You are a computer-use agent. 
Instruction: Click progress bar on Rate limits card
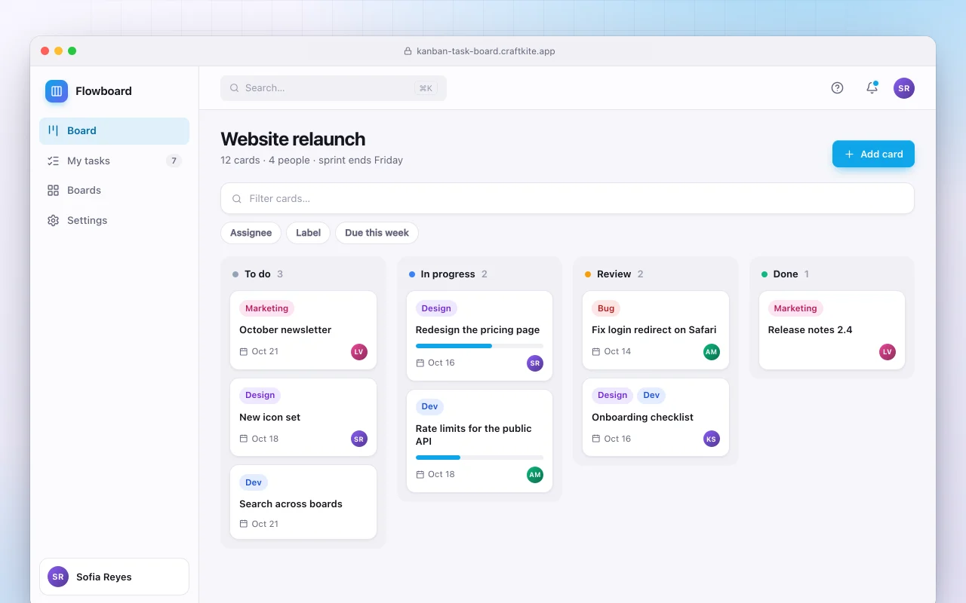479,458
